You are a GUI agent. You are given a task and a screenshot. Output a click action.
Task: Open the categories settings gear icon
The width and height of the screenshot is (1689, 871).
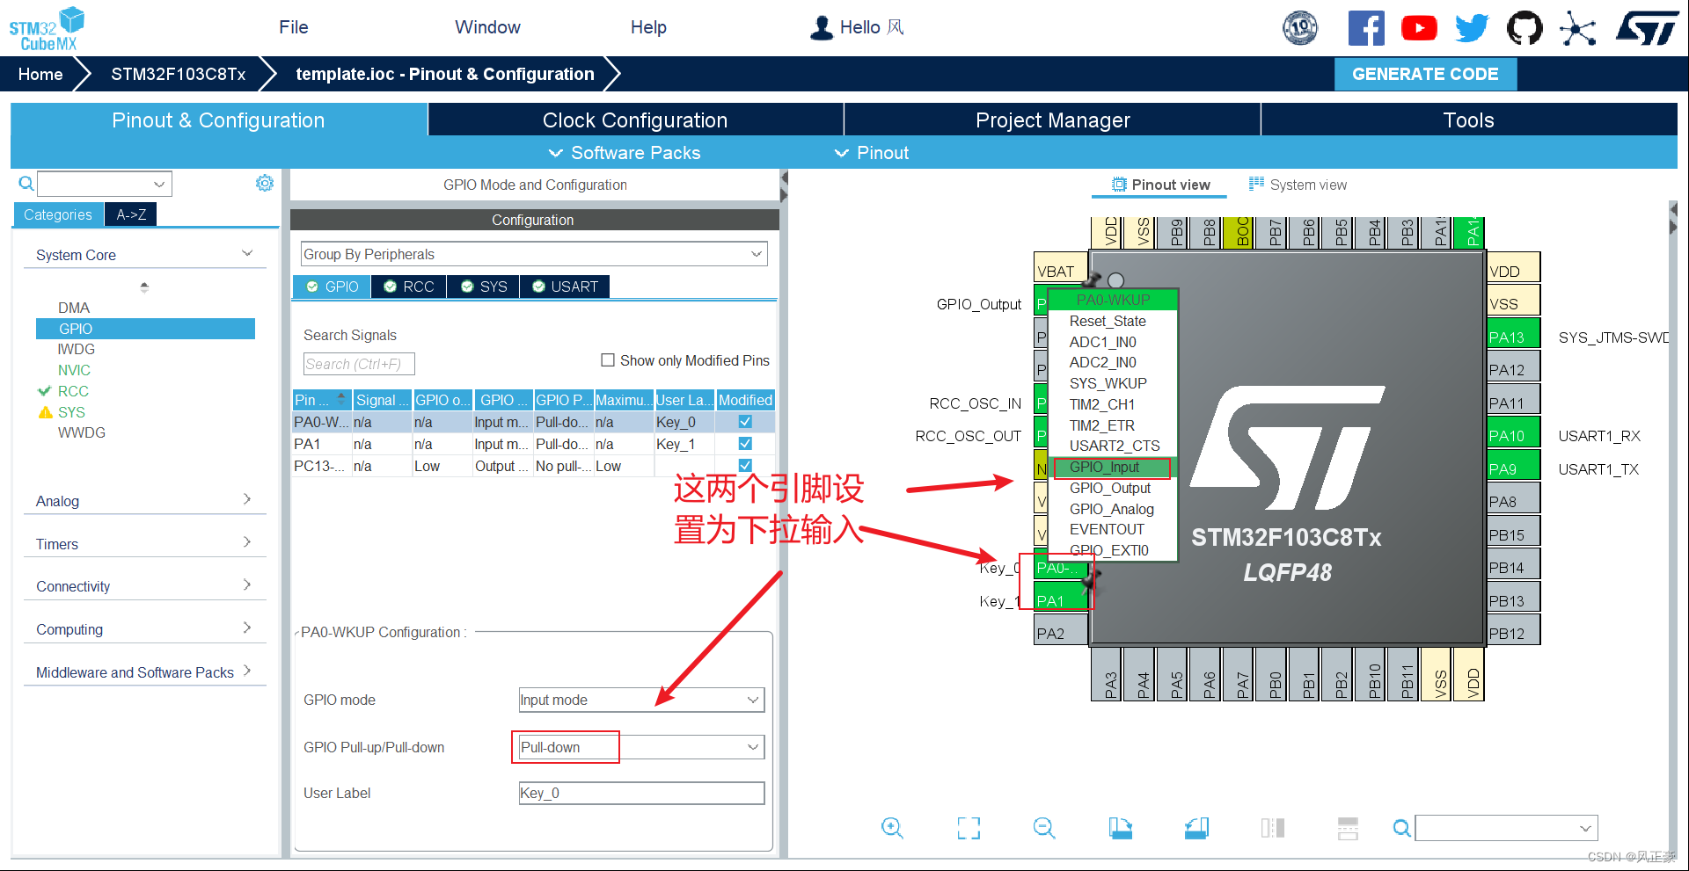(x=264, y=183)
